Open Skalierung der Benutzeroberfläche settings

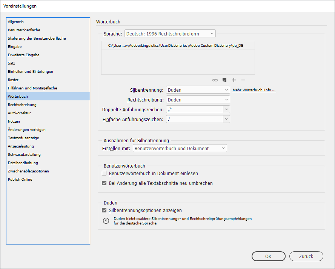click(x=48, y=38)
